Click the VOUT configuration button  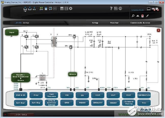(x=98, y=95)
